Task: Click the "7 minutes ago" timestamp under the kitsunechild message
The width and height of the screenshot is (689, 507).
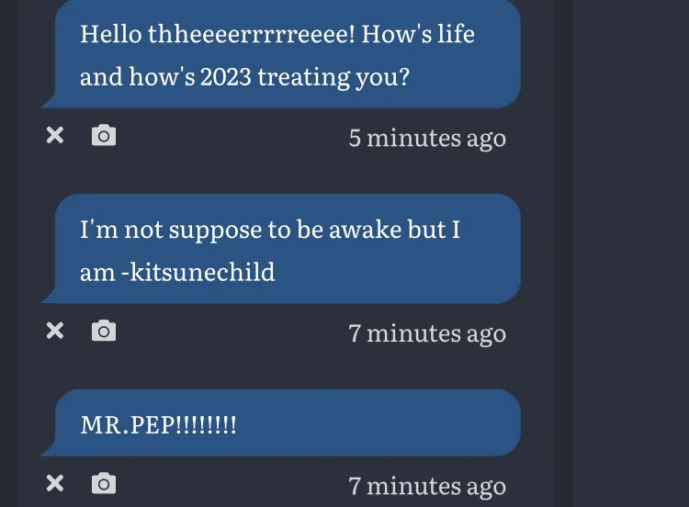Action: pos(427,332)
